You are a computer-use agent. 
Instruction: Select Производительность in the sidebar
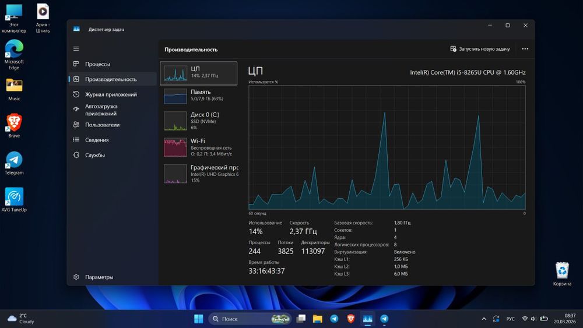click(111, 79)
